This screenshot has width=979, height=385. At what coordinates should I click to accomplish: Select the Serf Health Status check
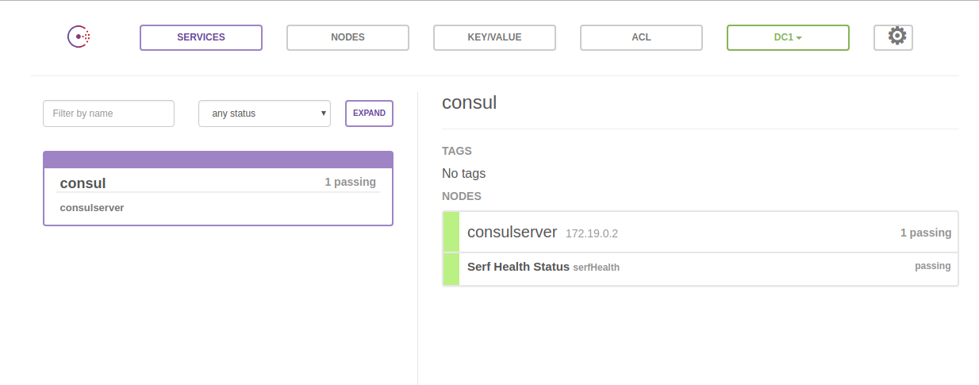(x=518, y=267)
